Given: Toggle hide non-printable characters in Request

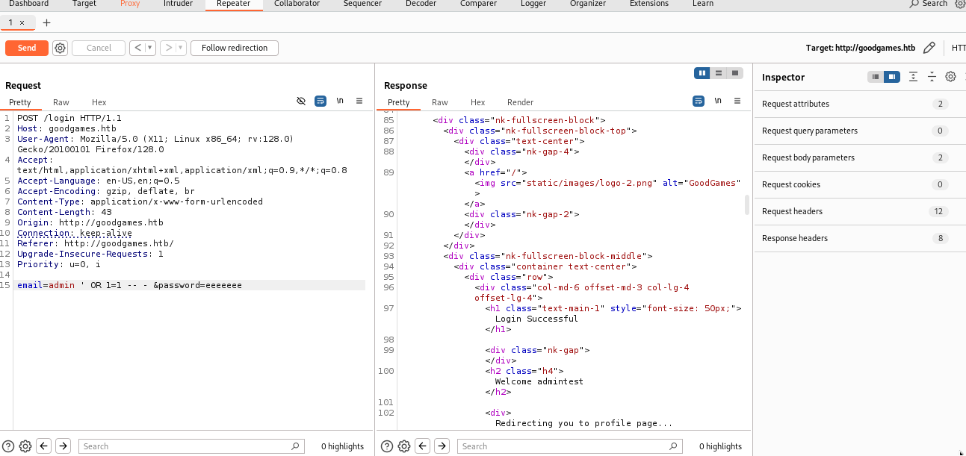Looking at the screenshot, I should 301,101.
